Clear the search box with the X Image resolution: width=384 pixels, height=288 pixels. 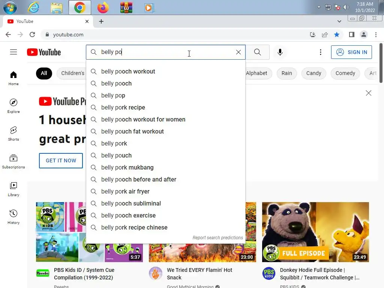pos(238,52)
